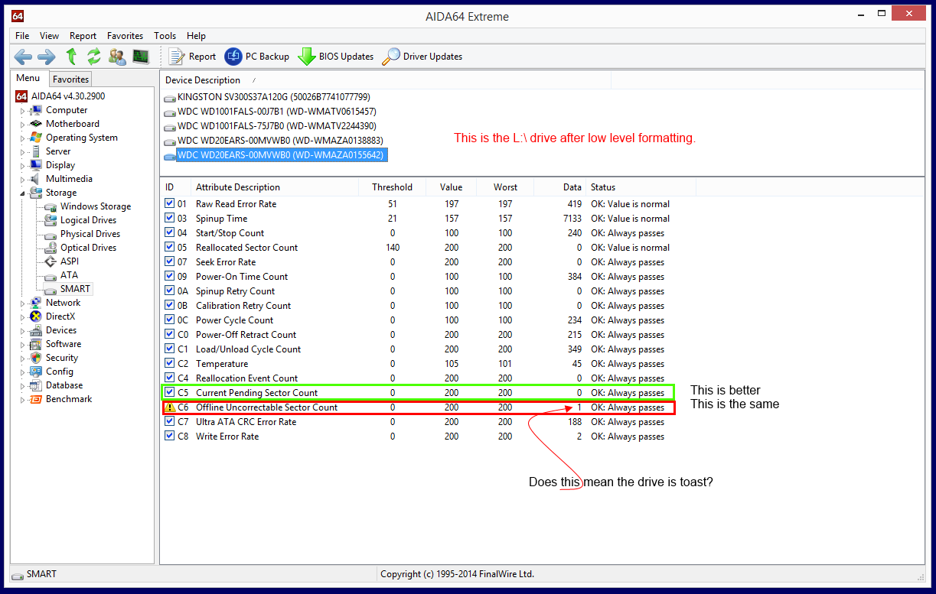Toggle the C5 Current Pending Sector checkbox
This screenshot has width=936, height=594.
170,393
